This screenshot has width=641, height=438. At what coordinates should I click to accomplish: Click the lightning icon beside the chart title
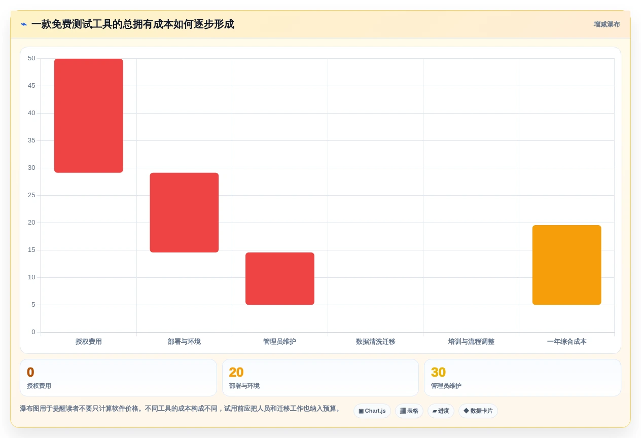point(24,24)
